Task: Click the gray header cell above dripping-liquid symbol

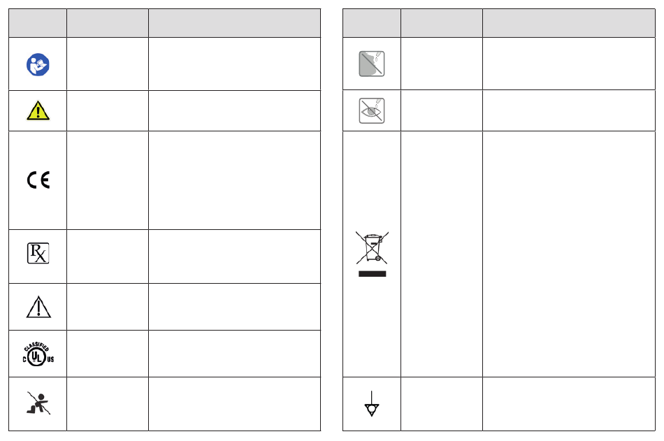Action: click(x=372, y=23)
